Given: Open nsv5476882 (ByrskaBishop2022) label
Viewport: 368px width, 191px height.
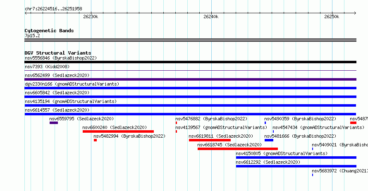Looking at the screenshot, I should point(211,119).
